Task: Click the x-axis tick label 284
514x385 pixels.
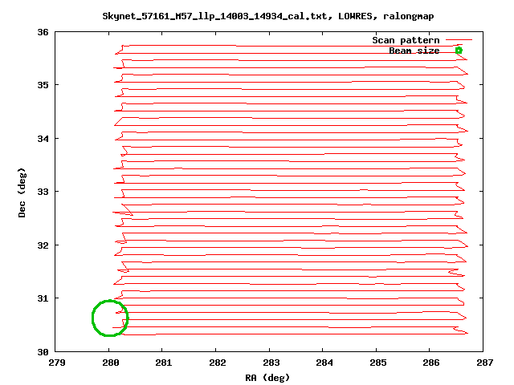Action: coord(324,363)
